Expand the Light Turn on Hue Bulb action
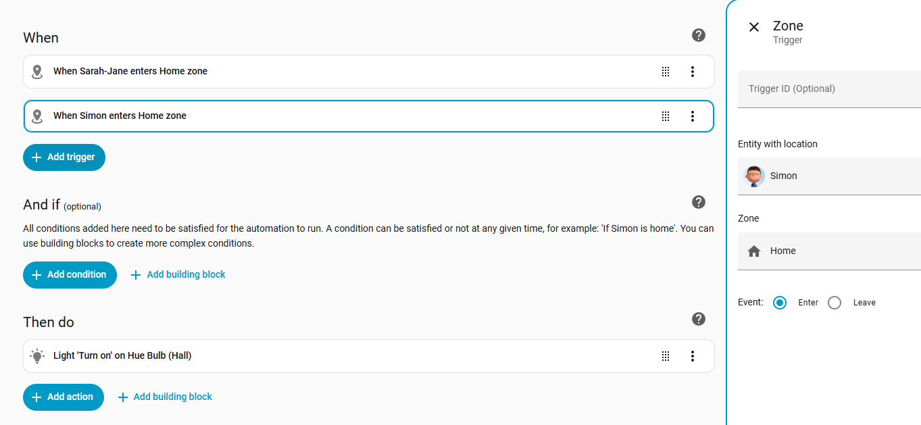 (x=338, y=356)
